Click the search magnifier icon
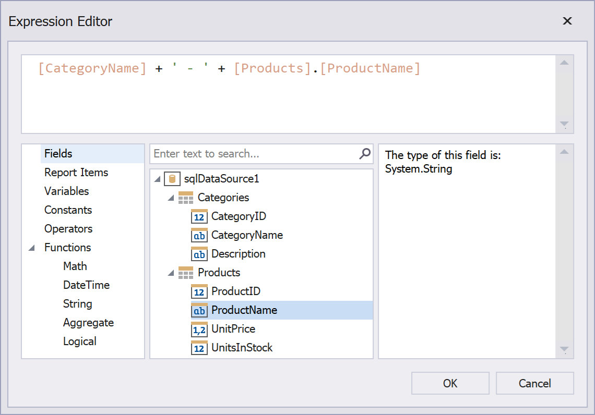595x415 pixels. point(365,153)
